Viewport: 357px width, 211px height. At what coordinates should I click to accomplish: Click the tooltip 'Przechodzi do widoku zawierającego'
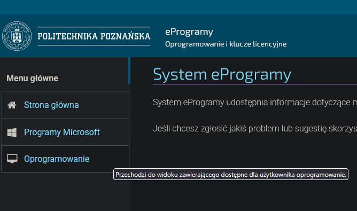231,174
